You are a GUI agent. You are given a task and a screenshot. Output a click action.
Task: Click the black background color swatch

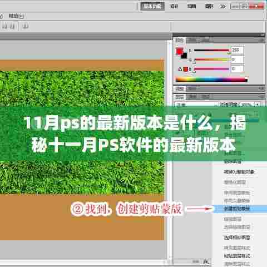tap(185, 56)
